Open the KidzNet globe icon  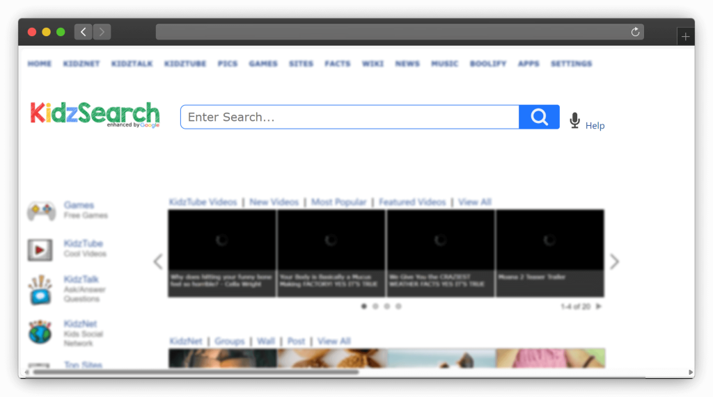tap(40, 332)
